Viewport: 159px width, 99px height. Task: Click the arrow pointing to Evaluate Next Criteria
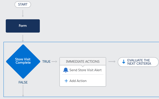(112, 62)
